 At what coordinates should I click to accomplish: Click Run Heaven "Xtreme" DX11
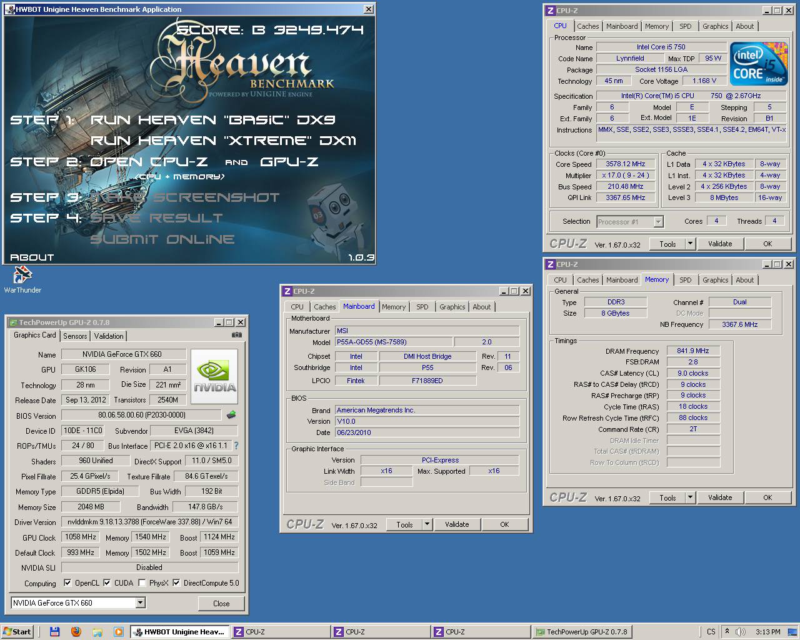[223, 140]
